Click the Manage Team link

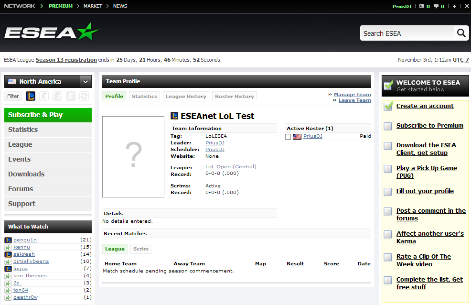[x=353, y=95]
